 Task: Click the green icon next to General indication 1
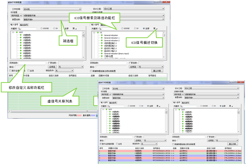tap(102, 38)
